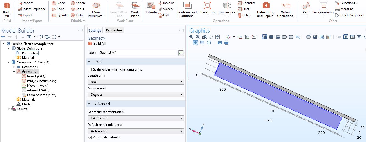This screenshot has width=366, height=142.
Task: Add a Block primitive
Action: (x=58, y=3)
